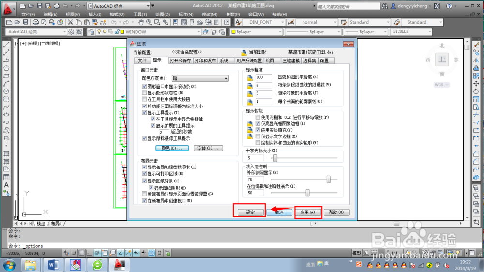Click the Text Style icon
Viewport: 484px width, 272px height.
pyautogui.click(x=238, y=22)
